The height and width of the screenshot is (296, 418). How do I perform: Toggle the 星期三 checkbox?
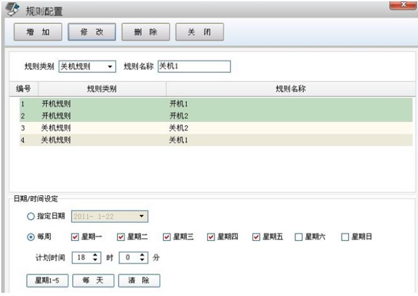click(x=166, y=237)
